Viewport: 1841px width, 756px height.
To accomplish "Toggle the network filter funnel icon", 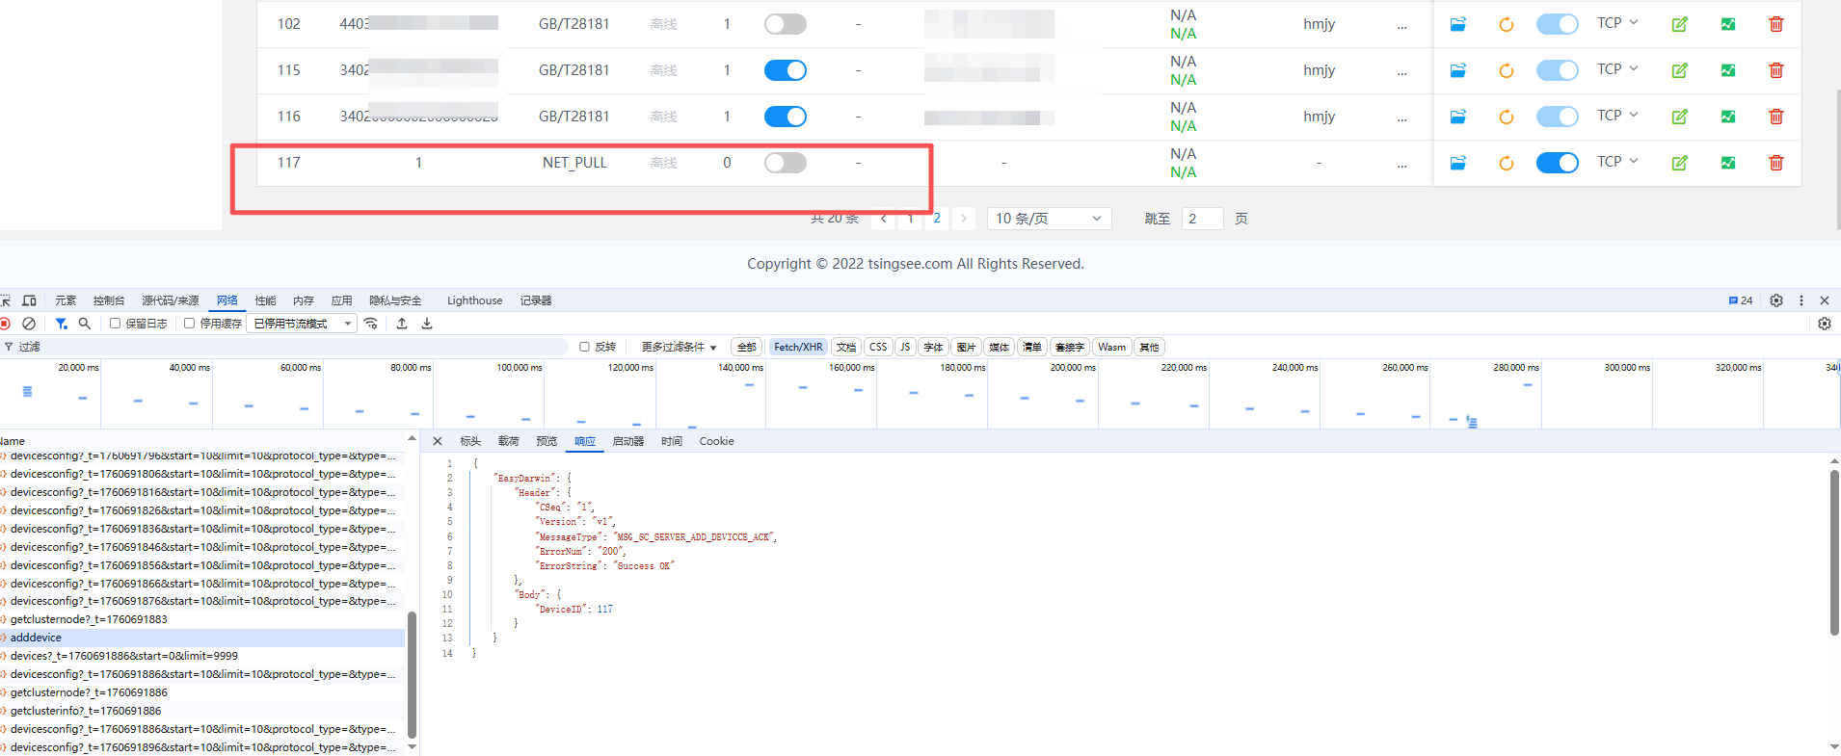I will coord(61,324).
